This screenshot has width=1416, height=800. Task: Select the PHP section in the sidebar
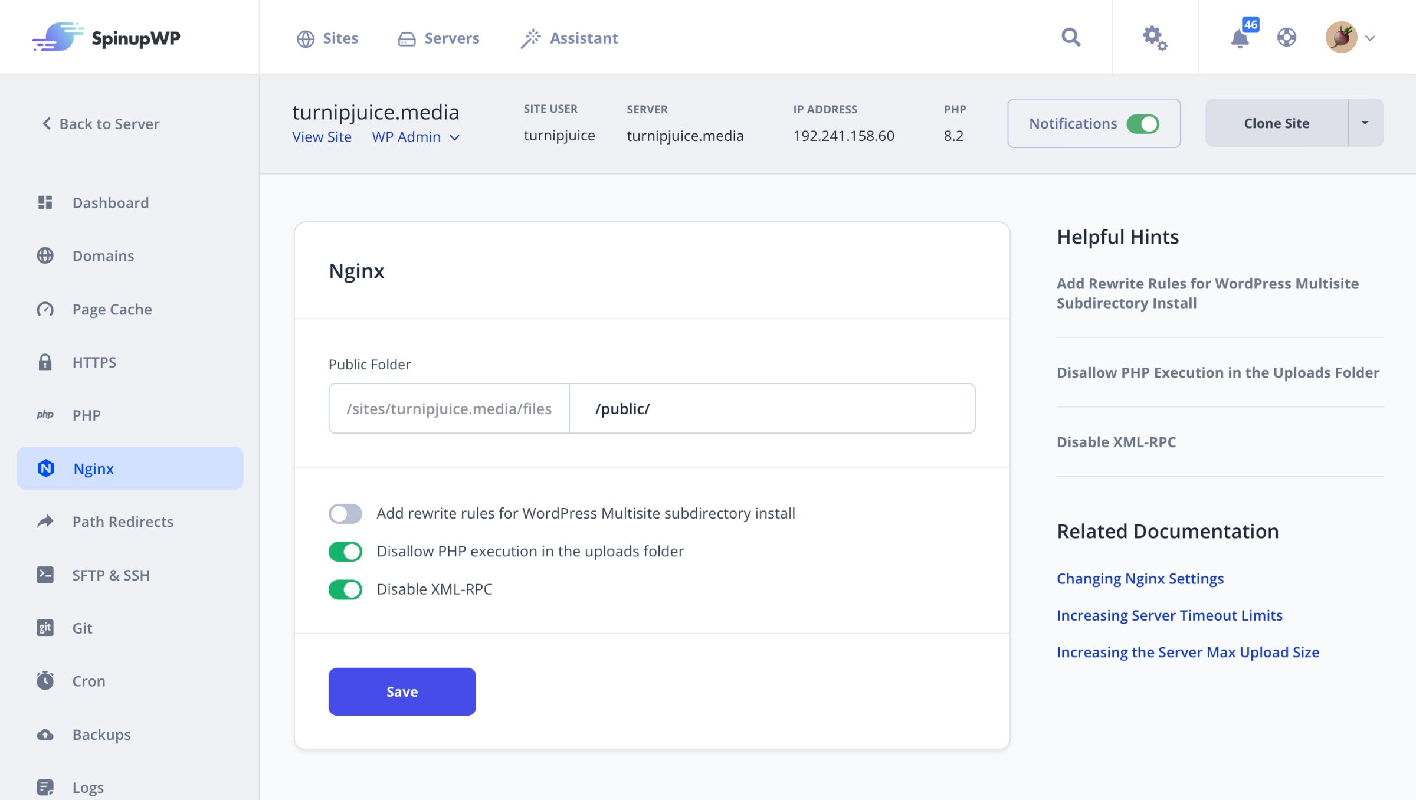click(86, 415)
